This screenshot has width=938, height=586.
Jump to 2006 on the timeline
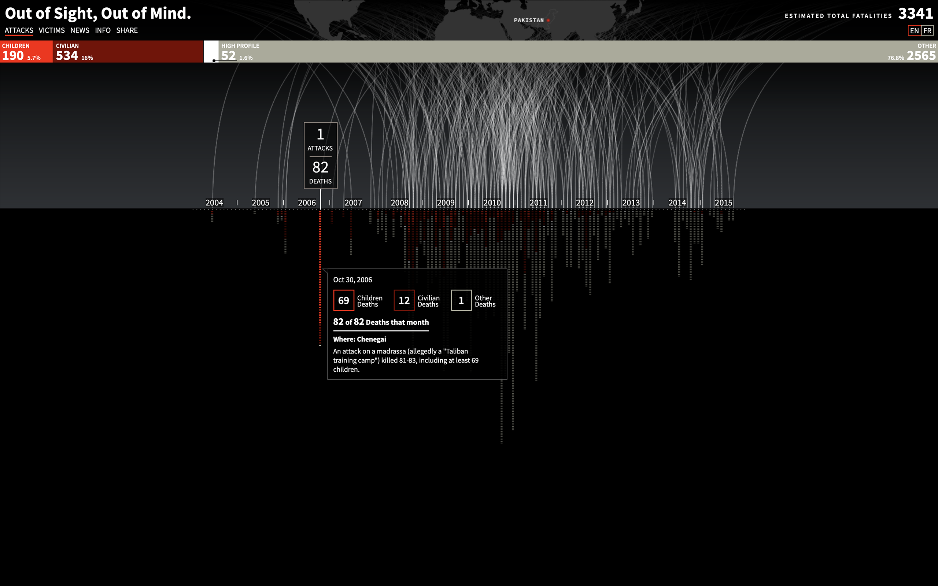pos(307,203)
